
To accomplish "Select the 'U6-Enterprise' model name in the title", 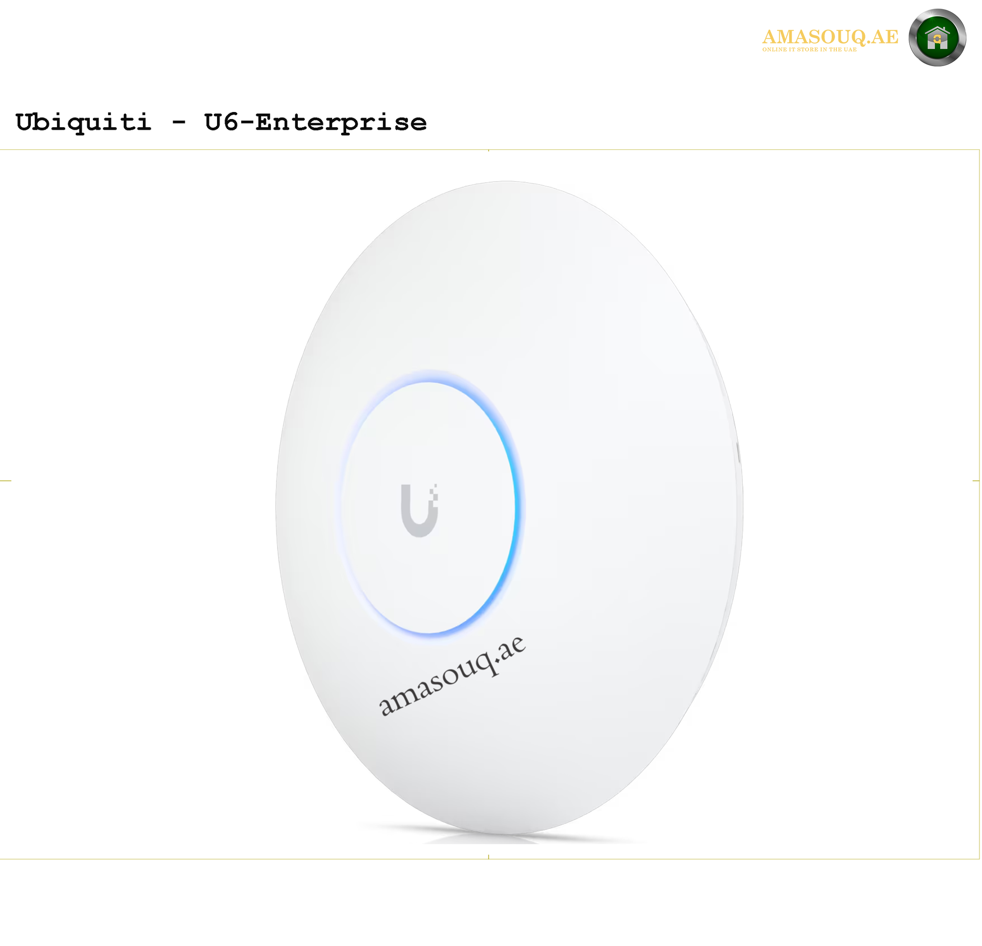I will tap(315, 122).
